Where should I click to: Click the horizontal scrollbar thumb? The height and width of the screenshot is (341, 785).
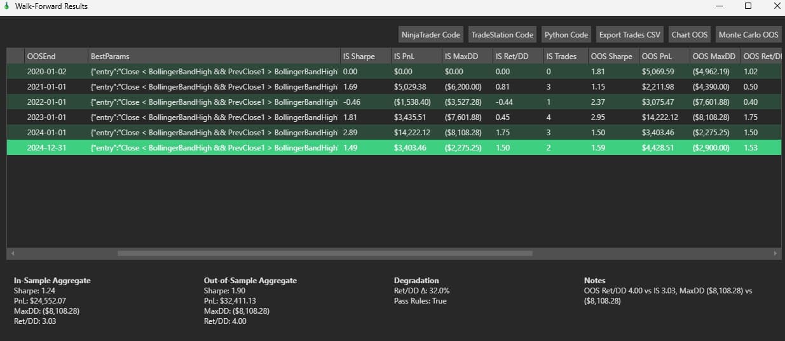tap(325, 253)
